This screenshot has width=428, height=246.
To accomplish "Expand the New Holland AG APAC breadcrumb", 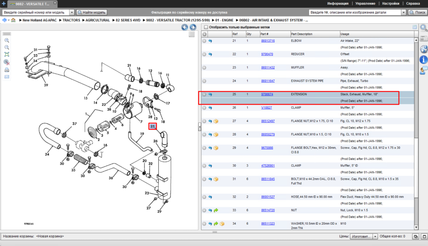I will (21, 20).
